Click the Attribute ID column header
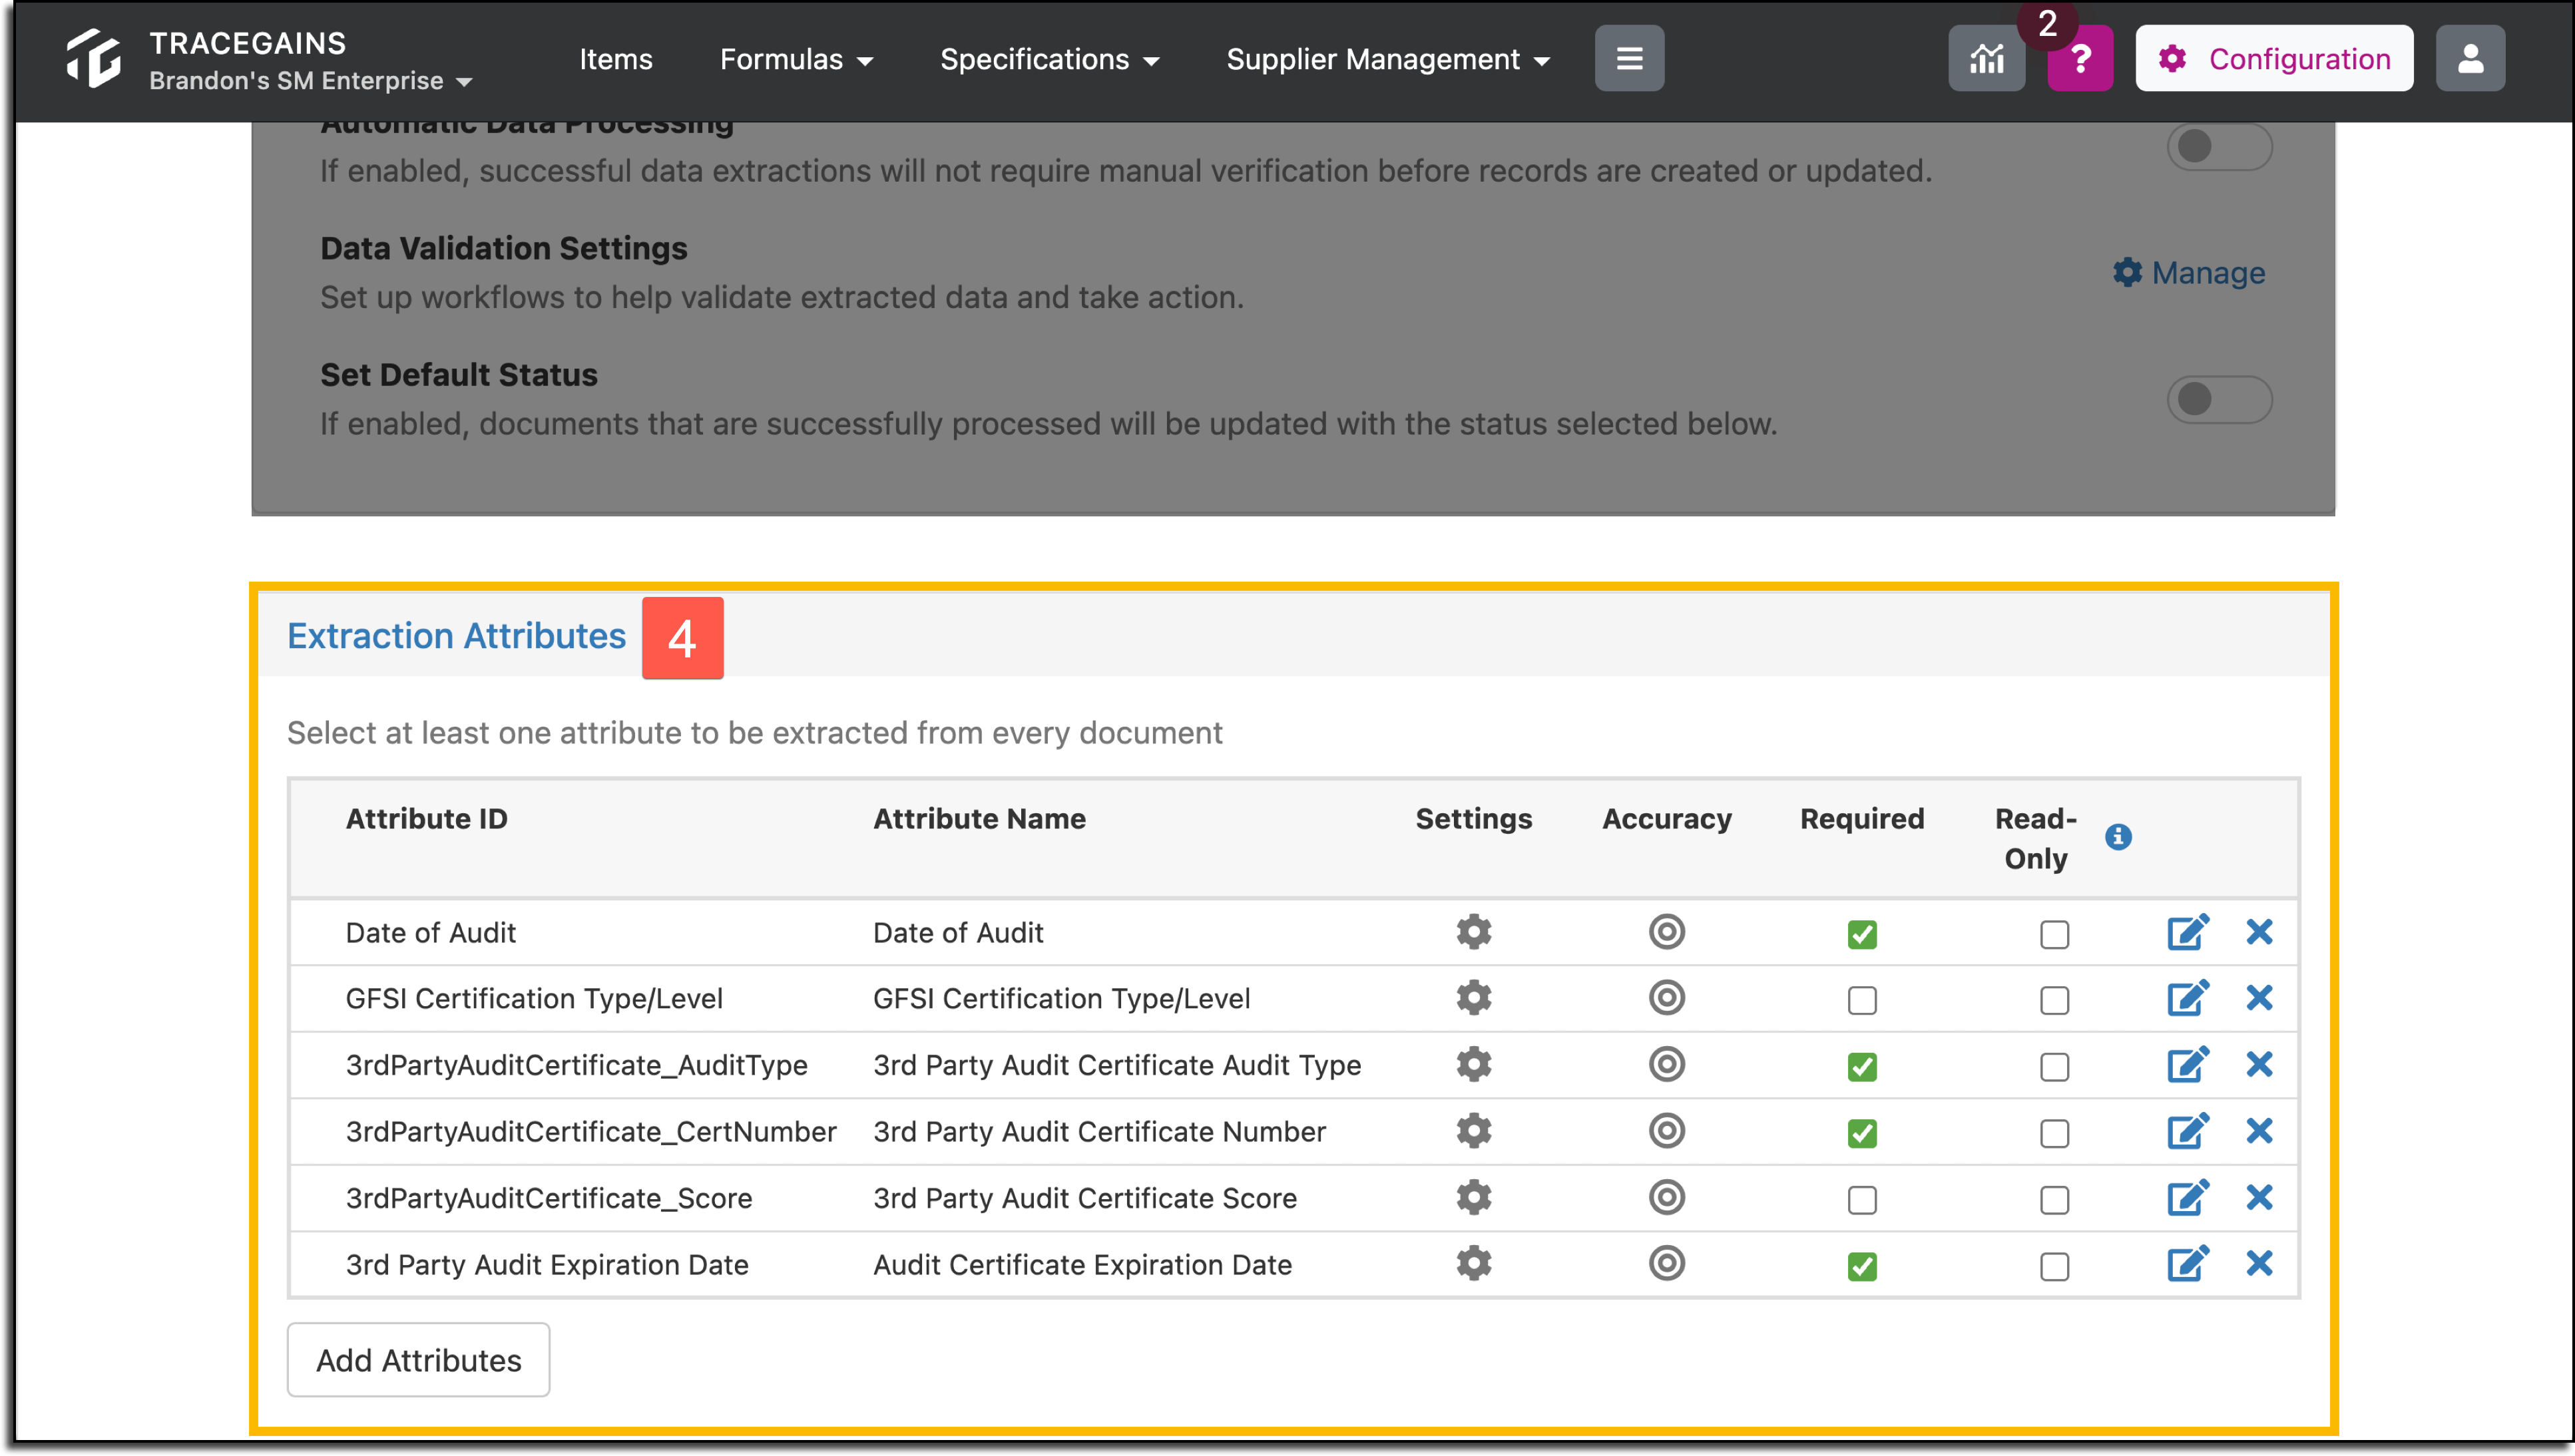Image resolution: width=2575 pixels, height=1456 pixels. coord(426,819)
